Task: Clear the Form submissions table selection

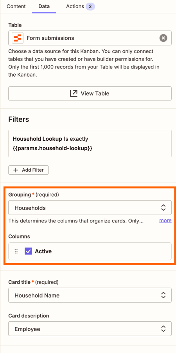Action: (163, 38)
